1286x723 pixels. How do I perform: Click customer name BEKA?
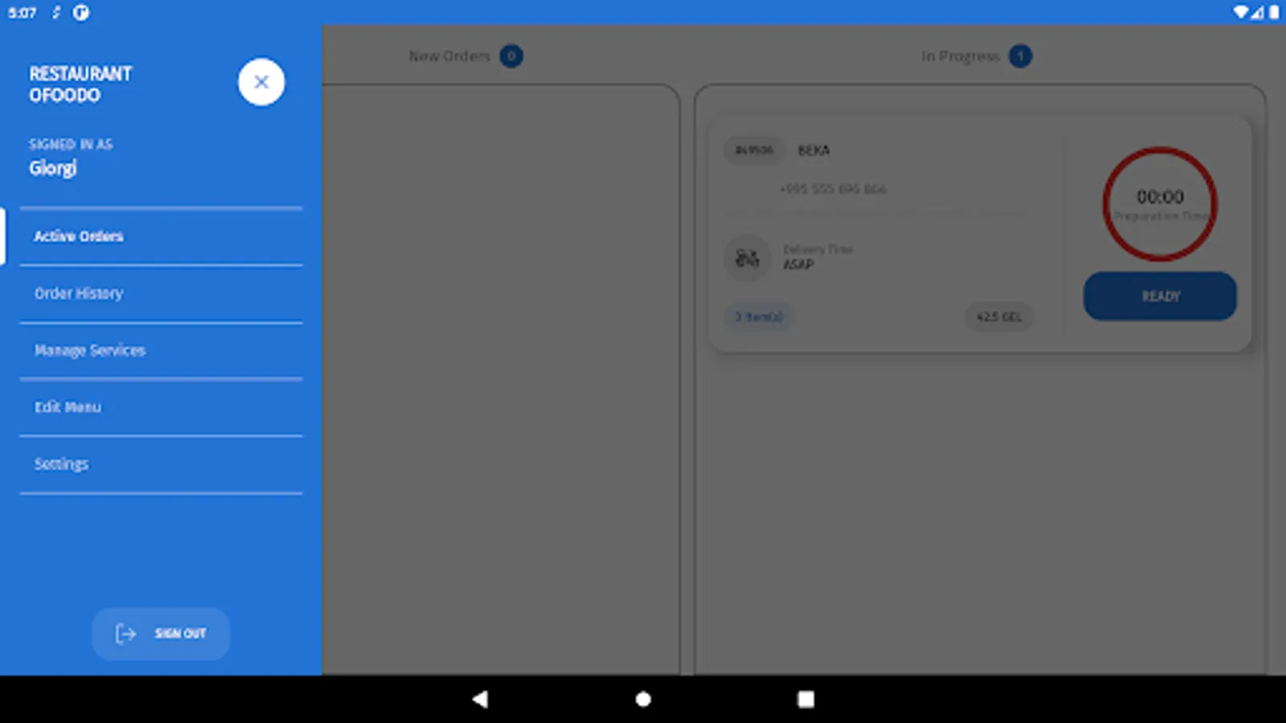tap(813, 150)
